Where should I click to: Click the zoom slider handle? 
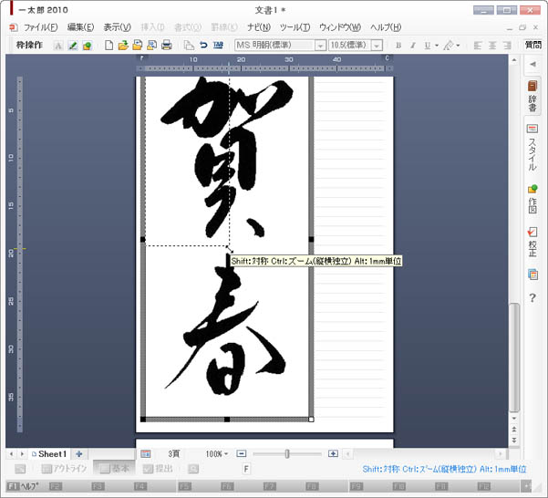coord(287,453)
